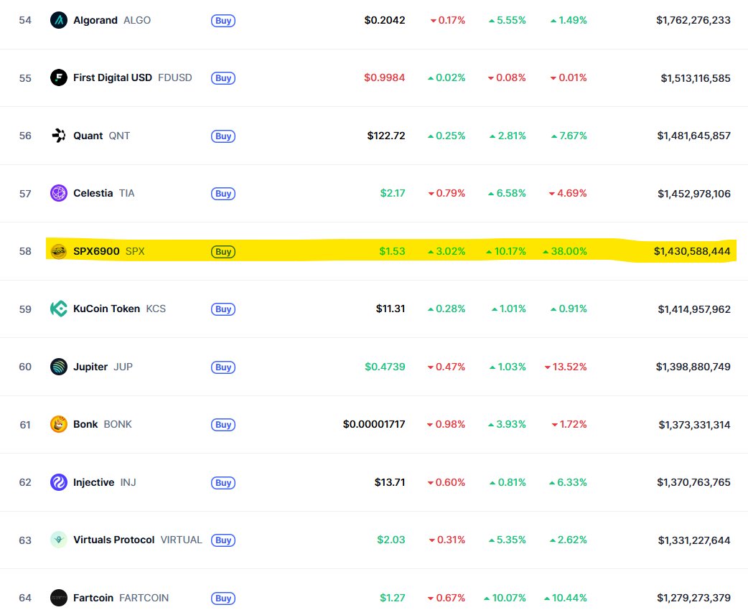Click the Buy button for Quant
Image resolution: width=748 pixels, height=615 pixels.
pos(223,136)
